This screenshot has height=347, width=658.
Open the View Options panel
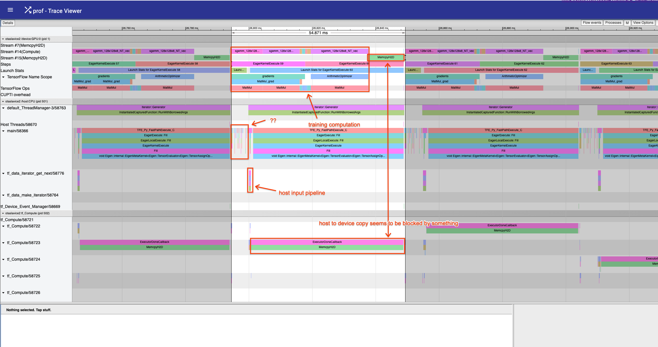coord(643,22)
